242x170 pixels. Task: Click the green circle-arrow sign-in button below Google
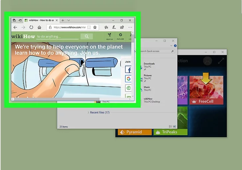coord(128,88)
